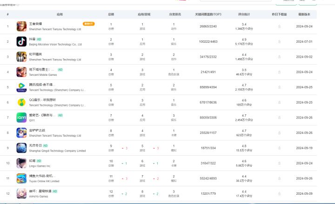Viewport: 335px width, 204px height.
Task: Click keyword count '13201/779'
Action: point(208,193)
